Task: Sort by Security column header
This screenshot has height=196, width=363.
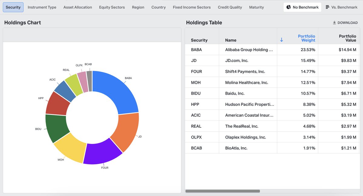Action: point(202,36)
